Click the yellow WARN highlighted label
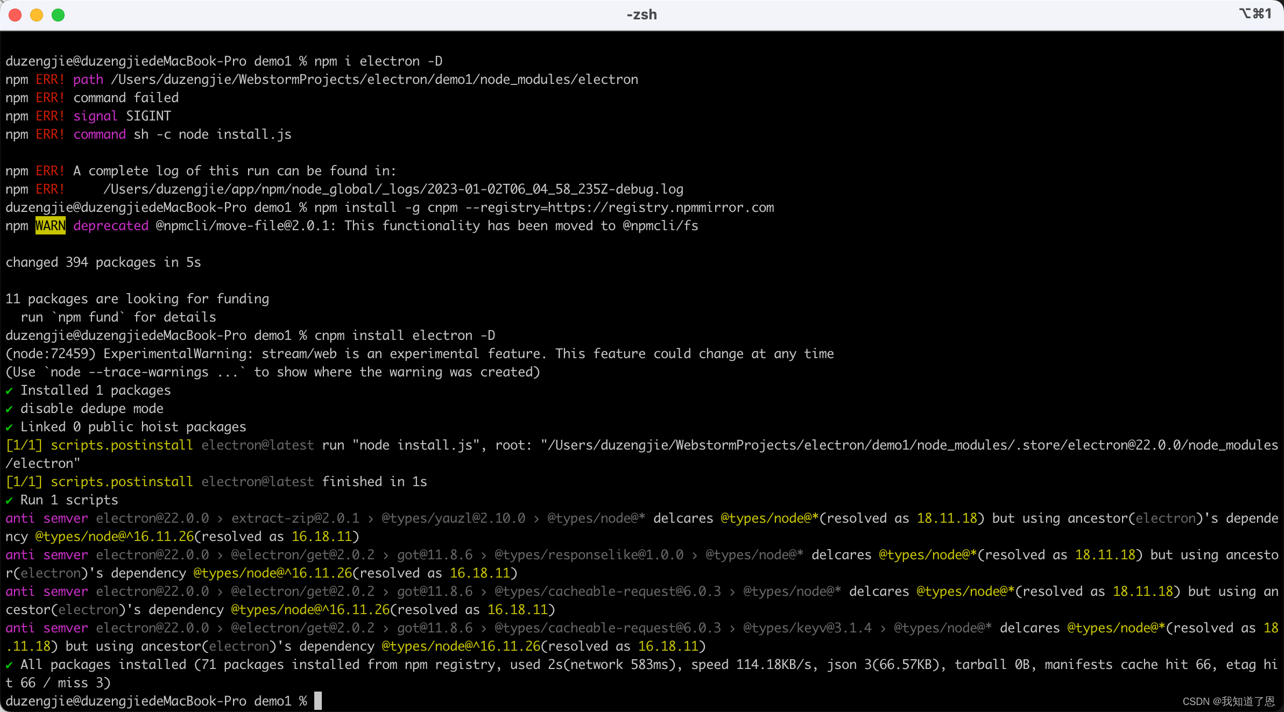 [x=50, y=226]
